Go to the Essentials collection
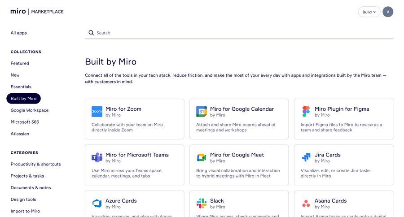Screen dimensions: 404x217 coord(21,87)
